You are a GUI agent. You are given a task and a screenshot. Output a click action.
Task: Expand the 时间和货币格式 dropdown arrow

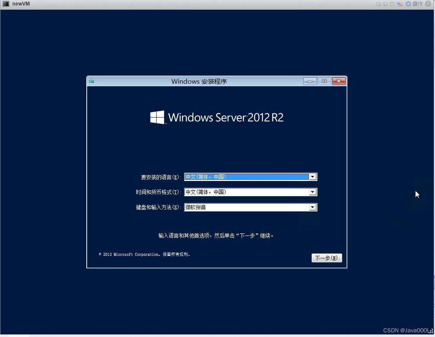pyautogui.click(x=313, y=192)
